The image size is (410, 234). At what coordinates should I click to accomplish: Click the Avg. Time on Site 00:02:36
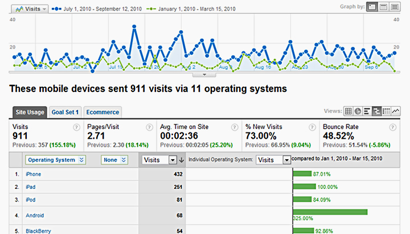(x=179, y=136)
